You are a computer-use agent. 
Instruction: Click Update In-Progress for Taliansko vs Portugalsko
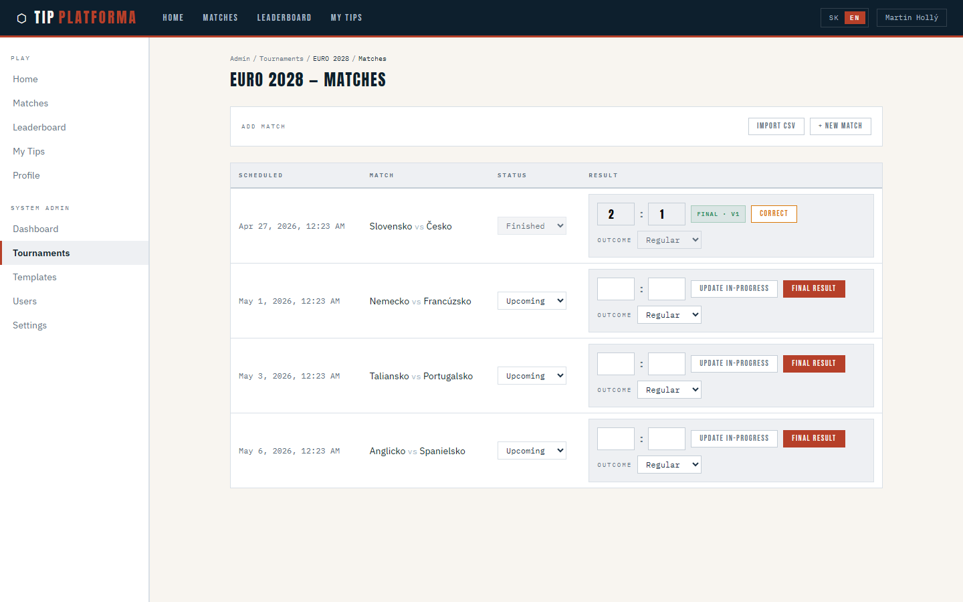(734, 363)
